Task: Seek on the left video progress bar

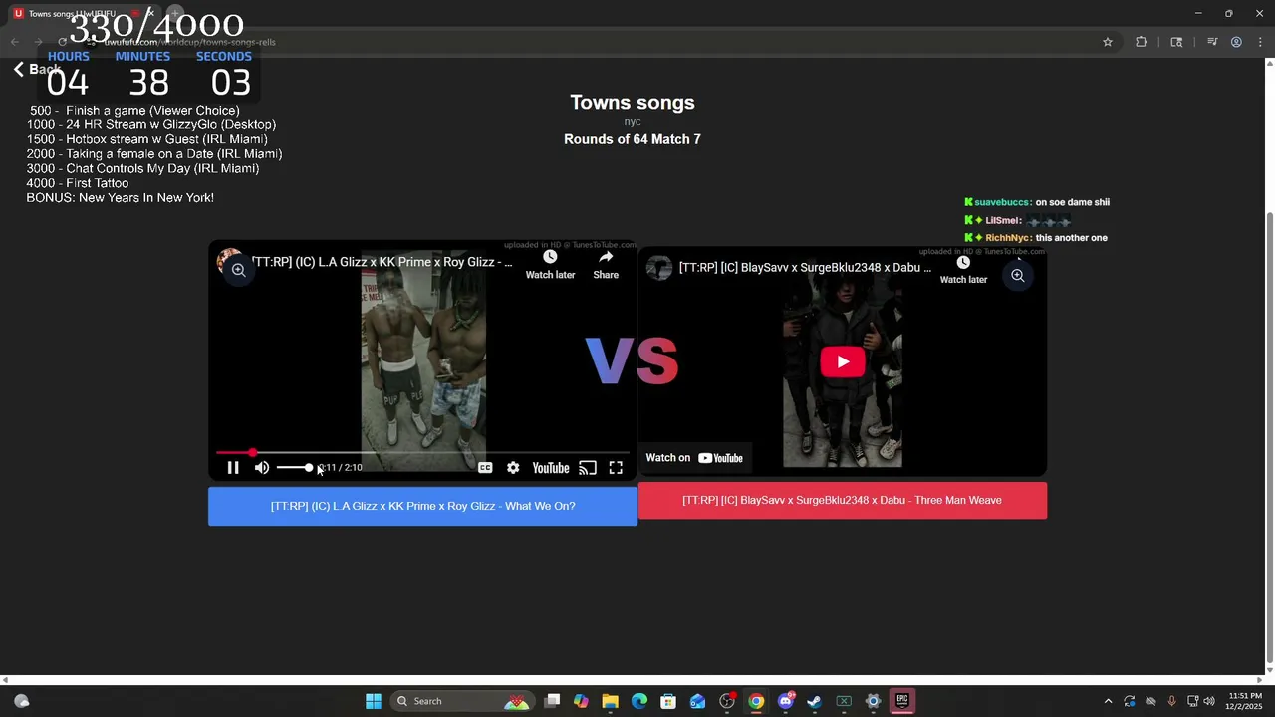Action: [x=422, y=453]
